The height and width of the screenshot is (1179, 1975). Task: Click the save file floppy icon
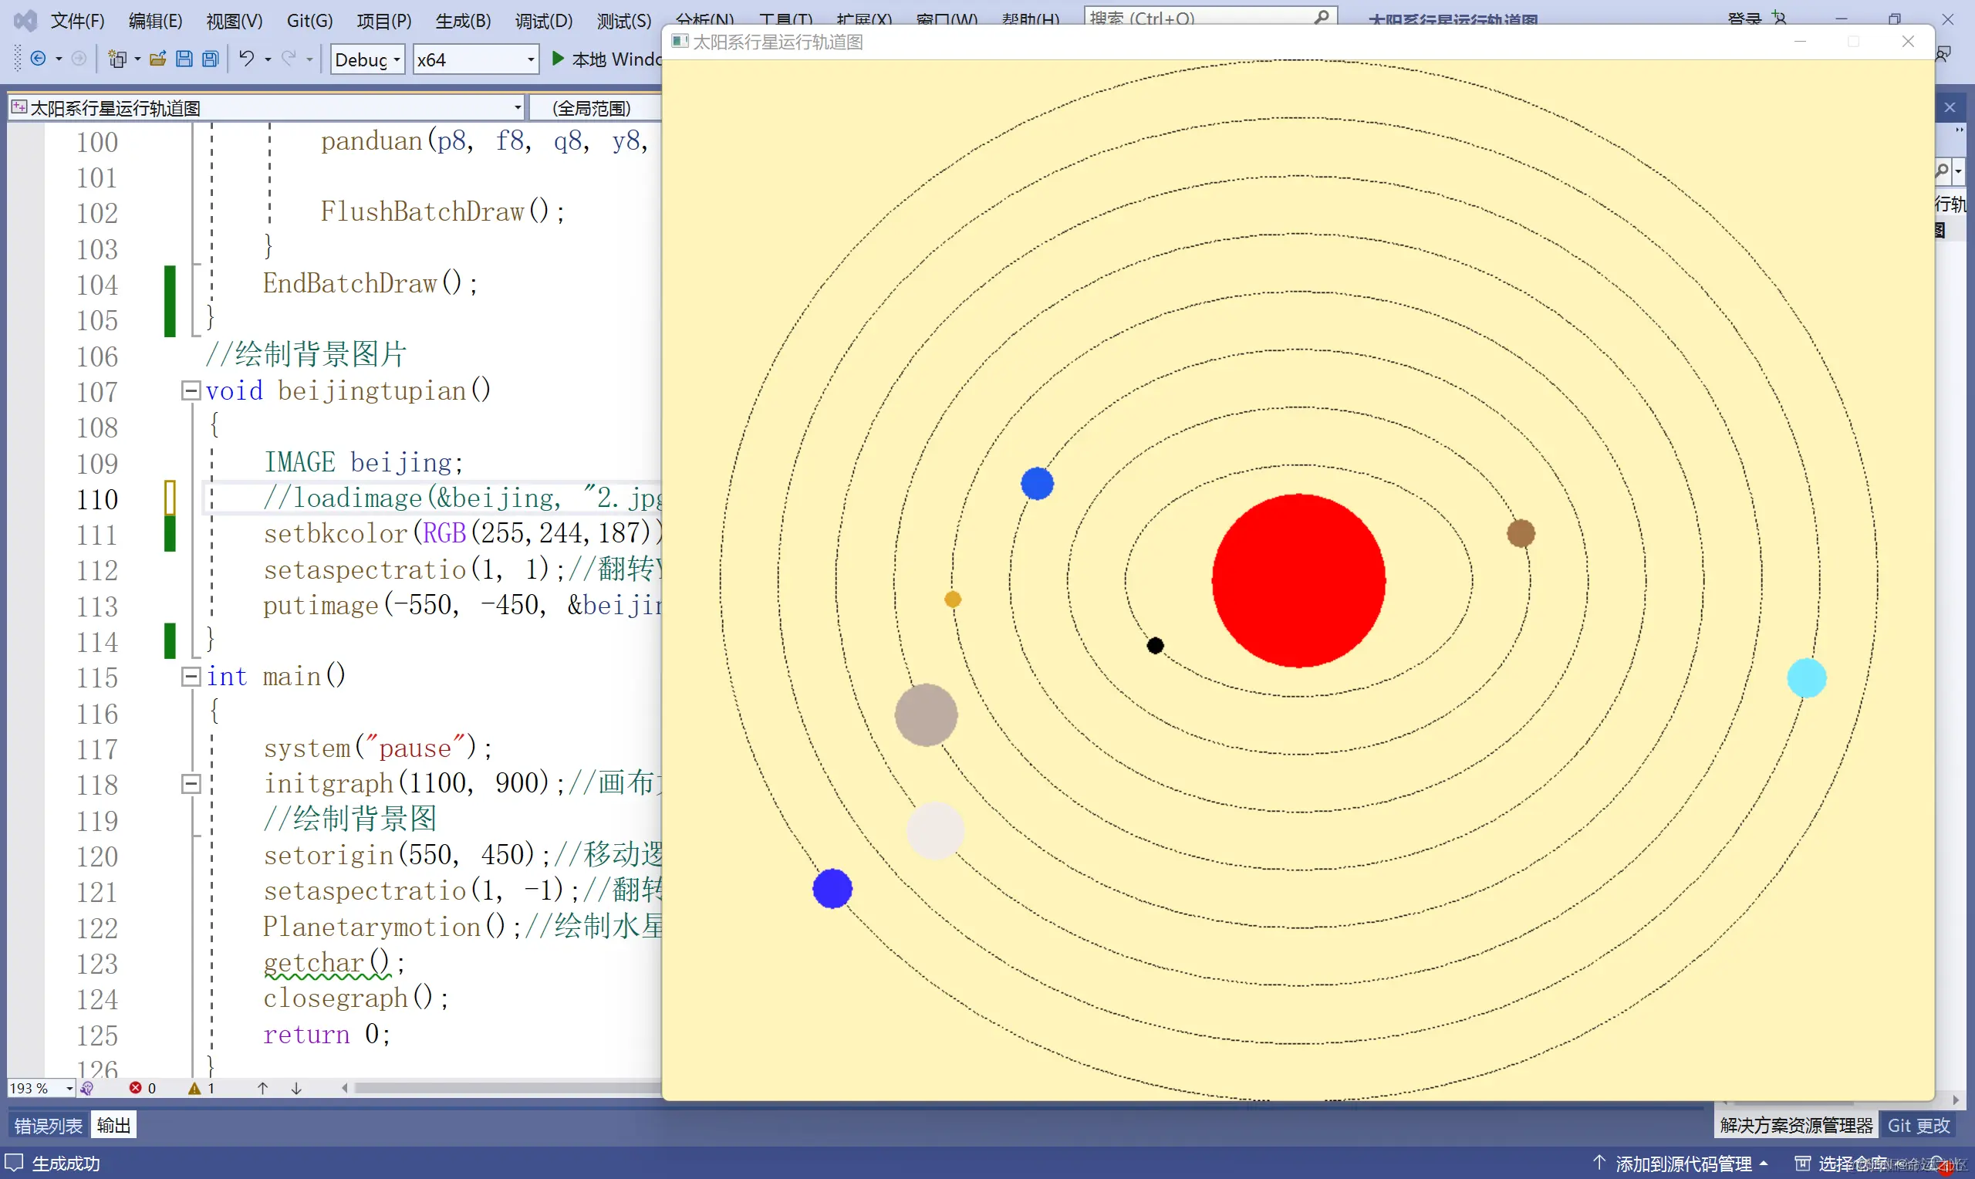point(184,59)
